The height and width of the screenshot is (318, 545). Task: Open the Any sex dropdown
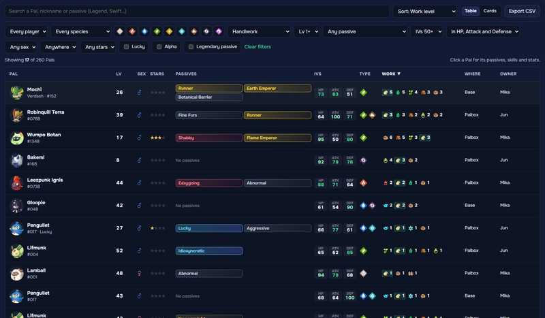point(22,47)
